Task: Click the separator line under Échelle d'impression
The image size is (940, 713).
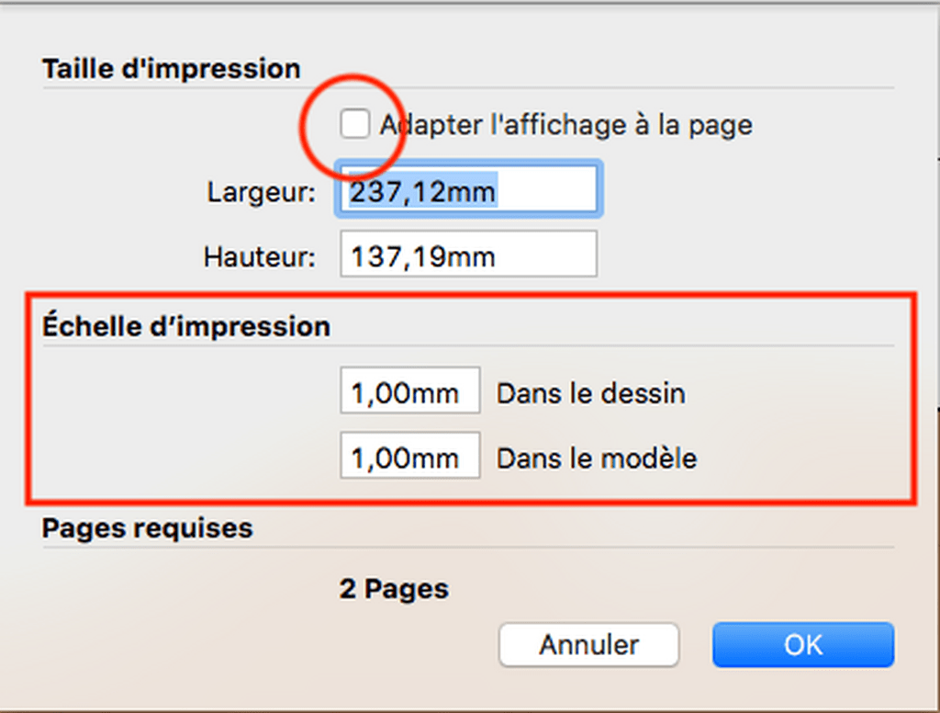Action: [468, 346]
